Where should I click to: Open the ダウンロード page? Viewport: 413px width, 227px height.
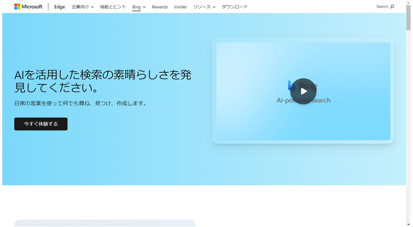point(234,7)
